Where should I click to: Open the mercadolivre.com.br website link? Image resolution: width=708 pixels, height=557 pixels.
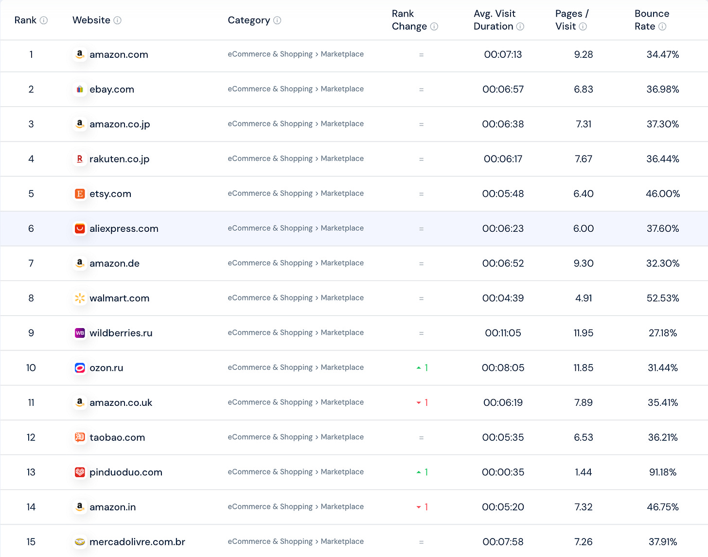[138, 542]
